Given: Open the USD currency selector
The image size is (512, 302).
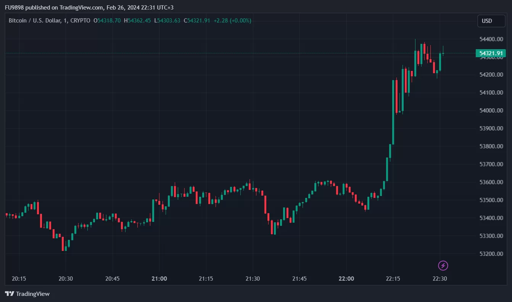Looking at the screenshot, I should [x=491, y=21].
